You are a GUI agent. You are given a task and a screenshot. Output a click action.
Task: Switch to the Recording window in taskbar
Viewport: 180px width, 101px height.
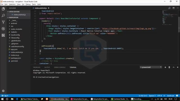click(x=137, y=99)
